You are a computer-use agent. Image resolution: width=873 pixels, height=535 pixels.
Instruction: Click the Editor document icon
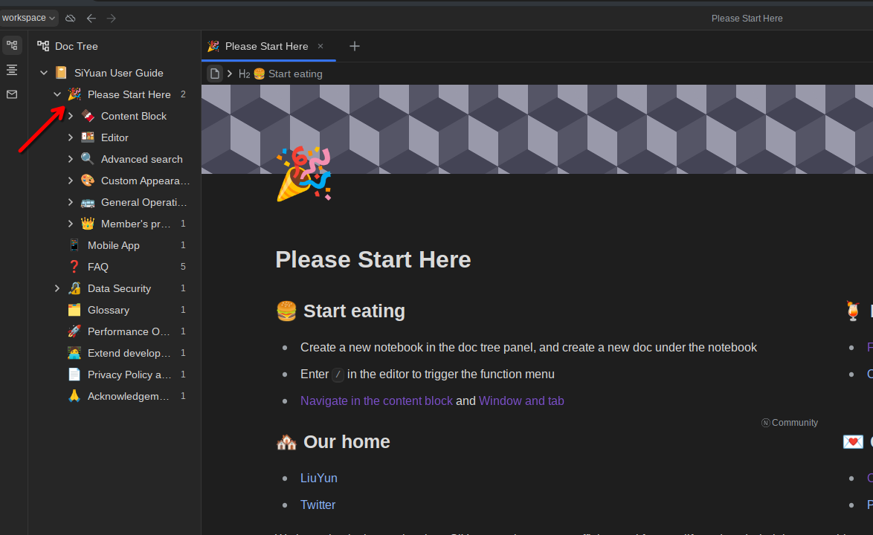[x=88, y=137]
